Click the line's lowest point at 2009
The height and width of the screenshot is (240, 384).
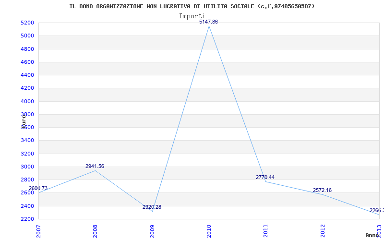pyautogui.click(x=152, y=211)
